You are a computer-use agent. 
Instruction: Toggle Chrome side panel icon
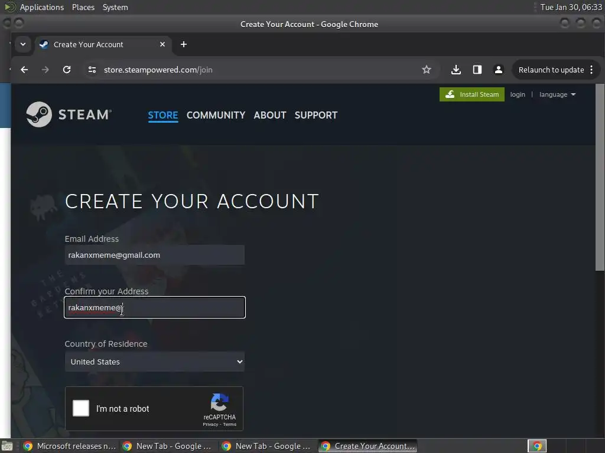[x=477, y=70]
